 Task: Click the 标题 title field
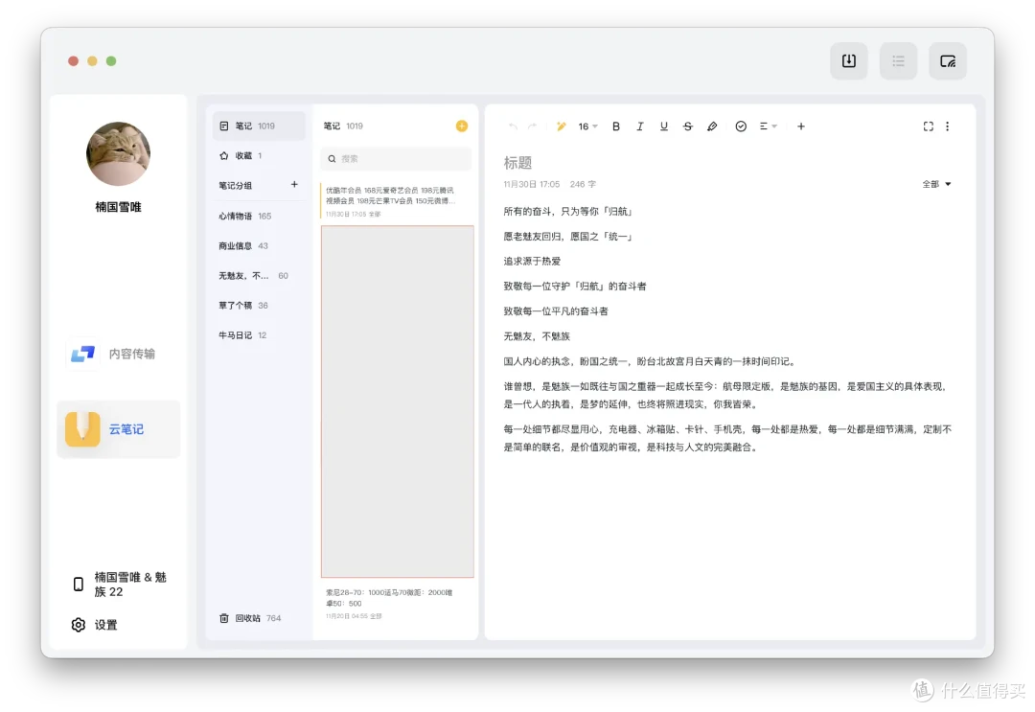[x=517, y=162]
